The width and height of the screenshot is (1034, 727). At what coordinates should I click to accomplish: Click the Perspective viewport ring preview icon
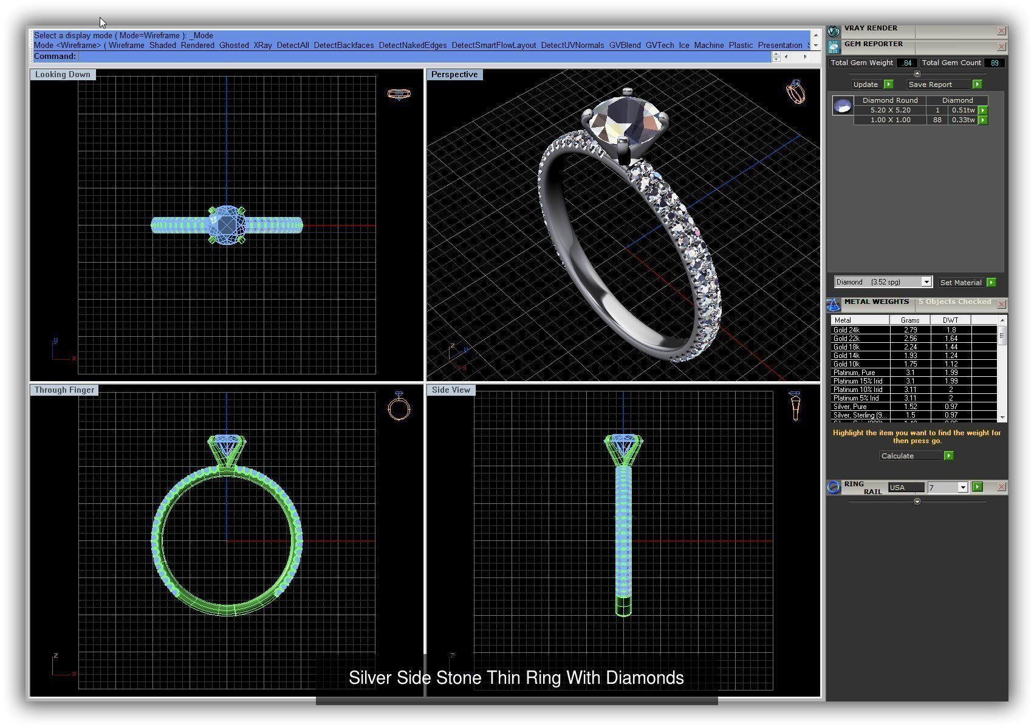795,92
